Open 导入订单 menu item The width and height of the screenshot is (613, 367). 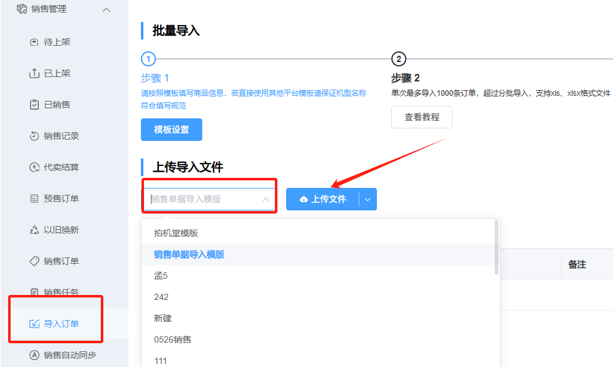(61, 324)
